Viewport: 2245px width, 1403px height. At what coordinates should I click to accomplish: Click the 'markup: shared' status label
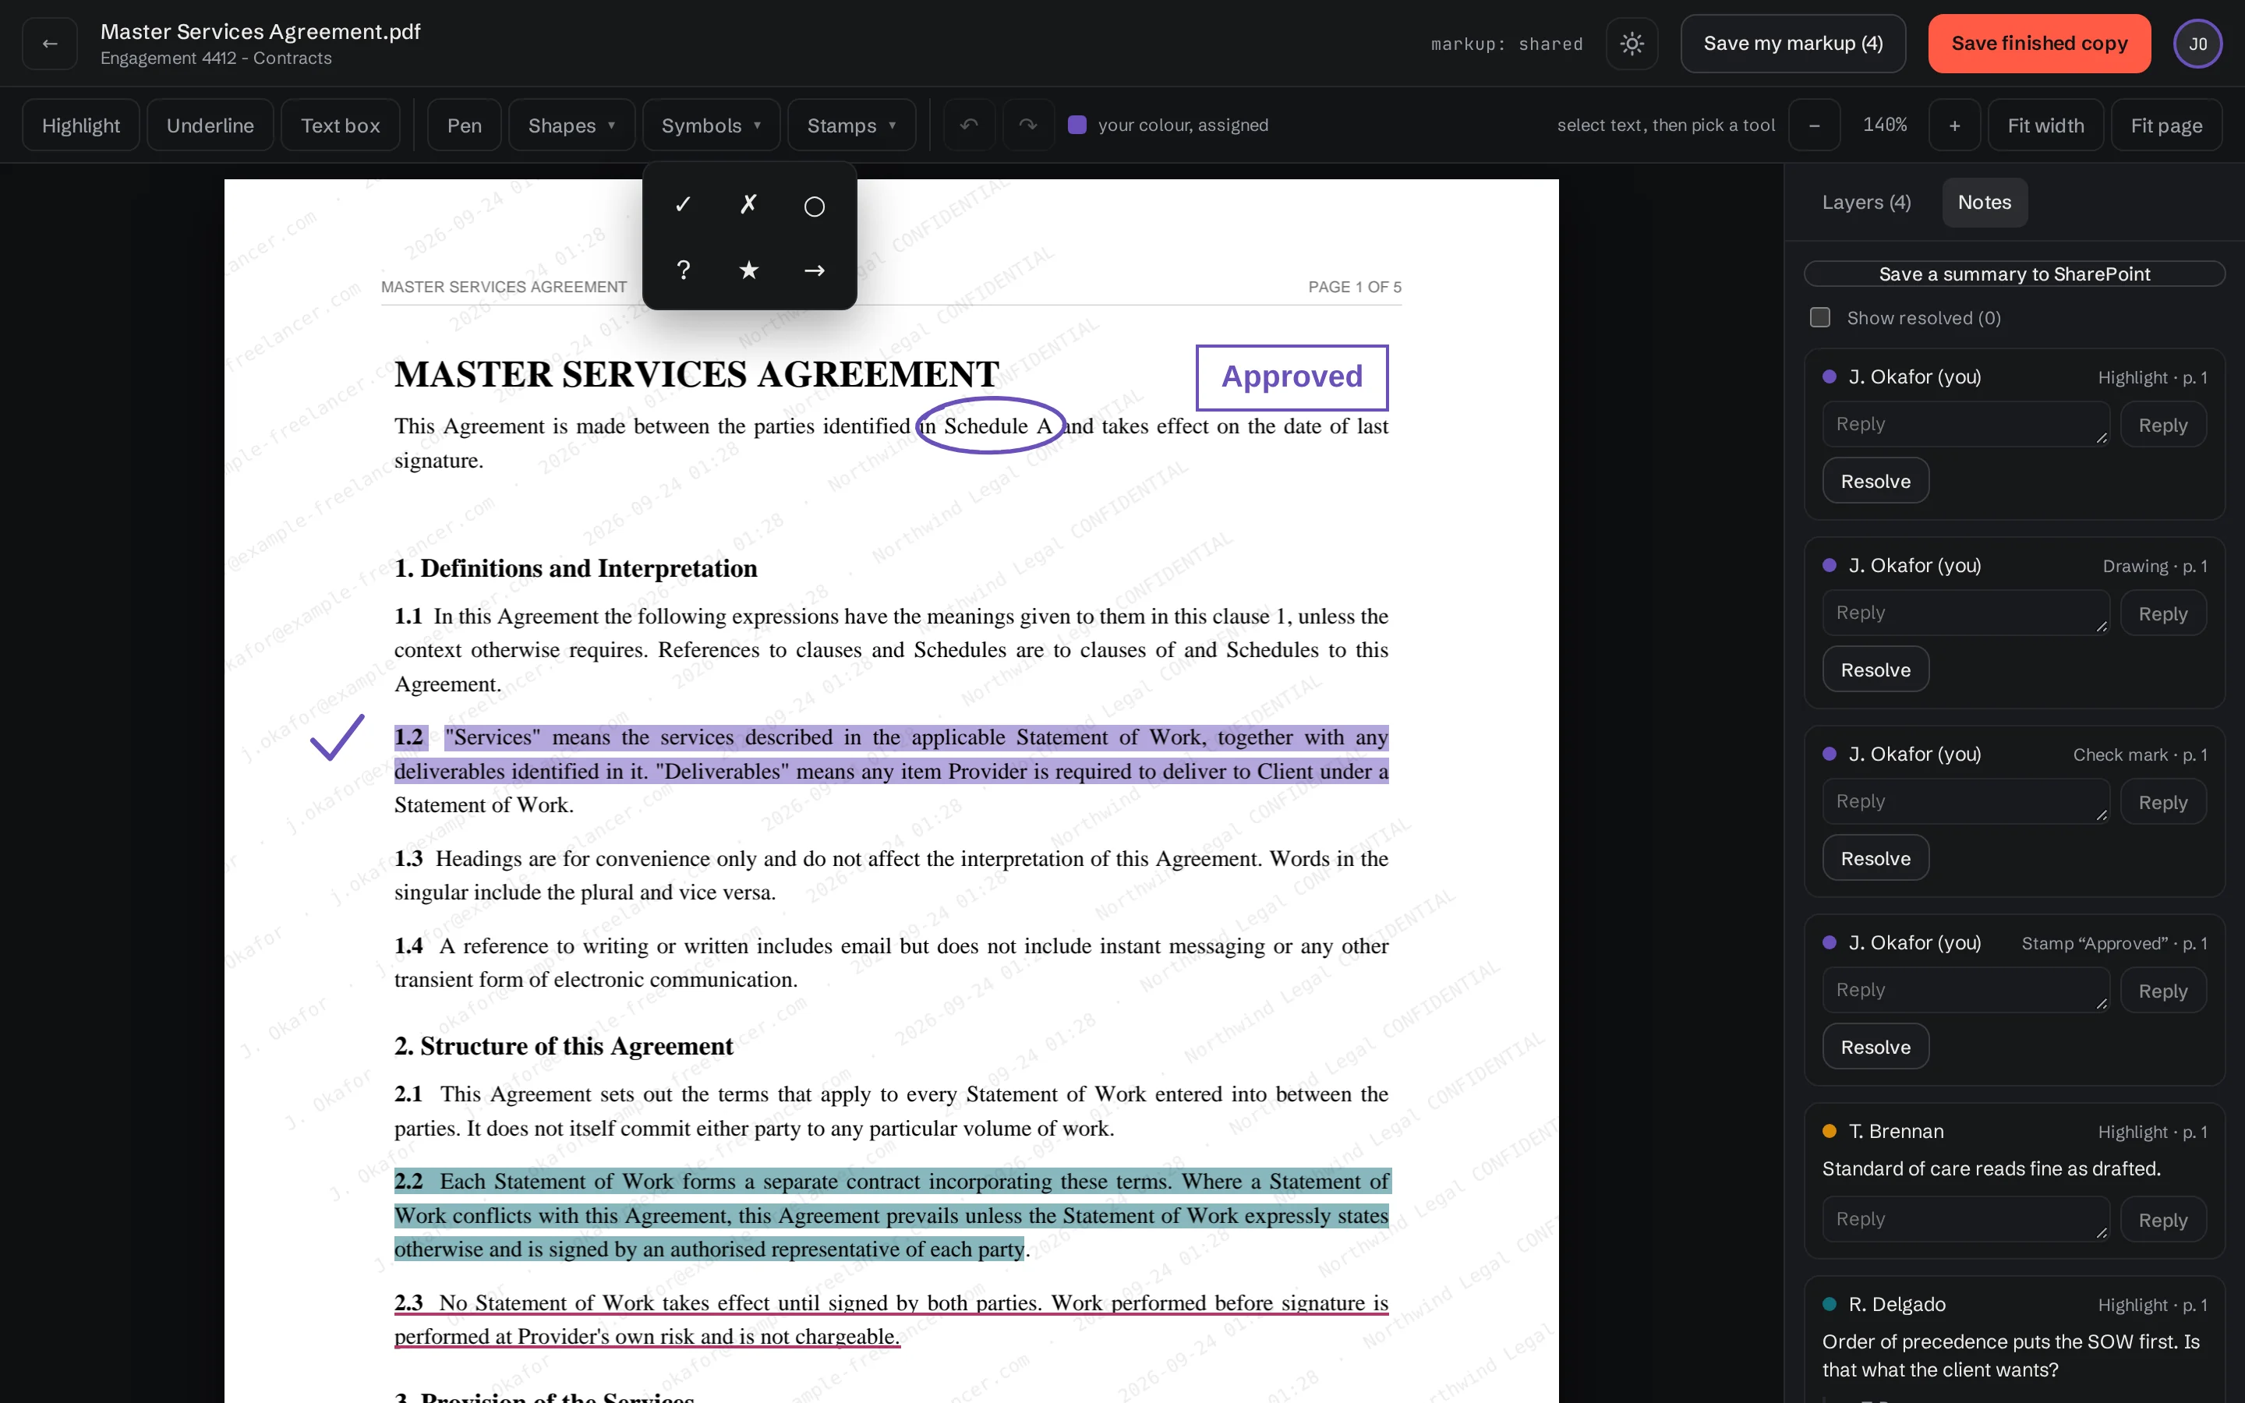point(1506,44)
